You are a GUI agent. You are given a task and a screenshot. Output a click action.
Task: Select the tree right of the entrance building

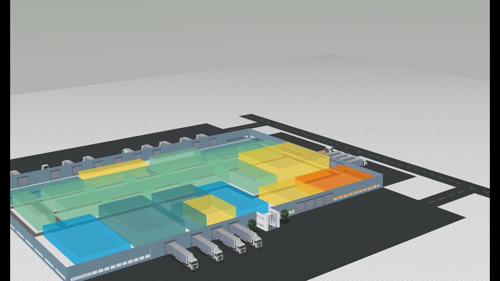[x=284, y=214]
